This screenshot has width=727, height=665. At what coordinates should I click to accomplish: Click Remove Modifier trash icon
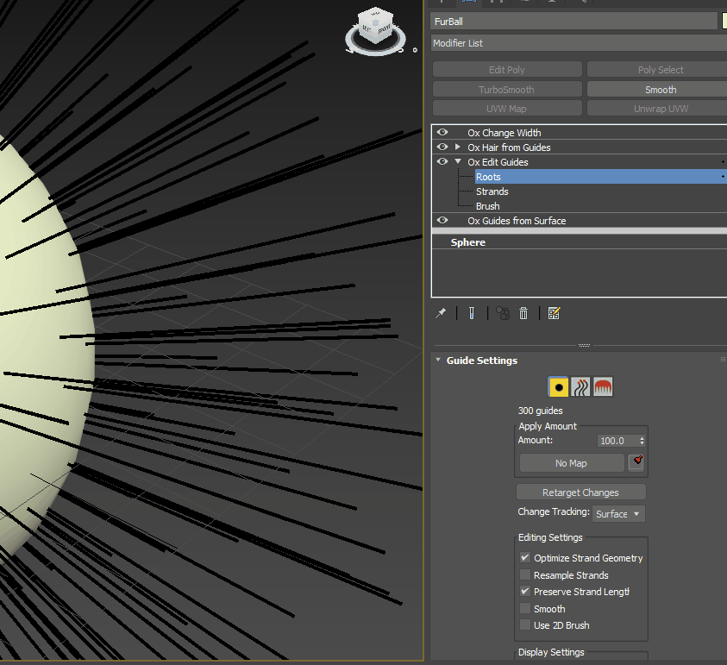click(523, 314)
